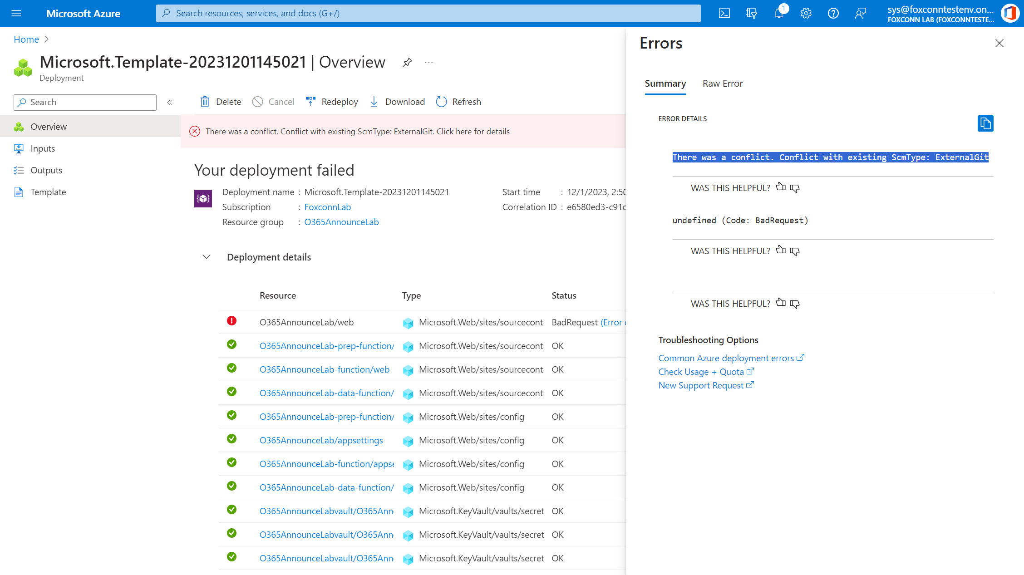The image size is (1024, 575).
Task: Open the help menu
Action: [833, 13]
